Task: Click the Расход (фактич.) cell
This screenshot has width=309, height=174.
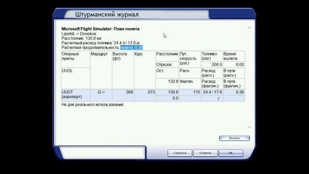Action: (x=212, y=84)
